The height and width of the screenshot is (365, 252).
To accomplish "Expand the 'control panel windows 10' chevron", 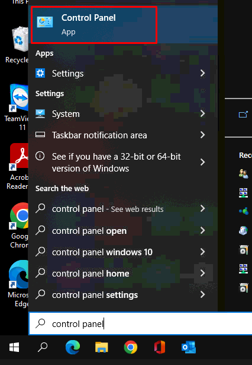I will click(202, 252).
